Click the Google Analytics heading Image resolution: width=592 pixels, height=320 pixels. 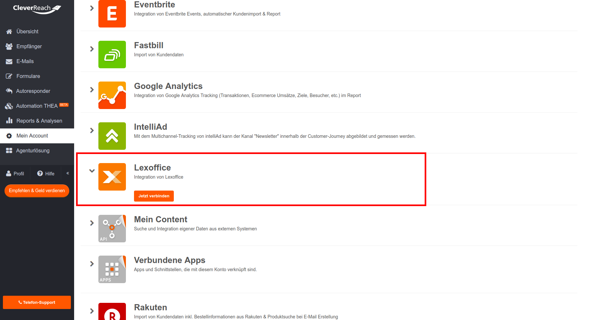point(168,86)
